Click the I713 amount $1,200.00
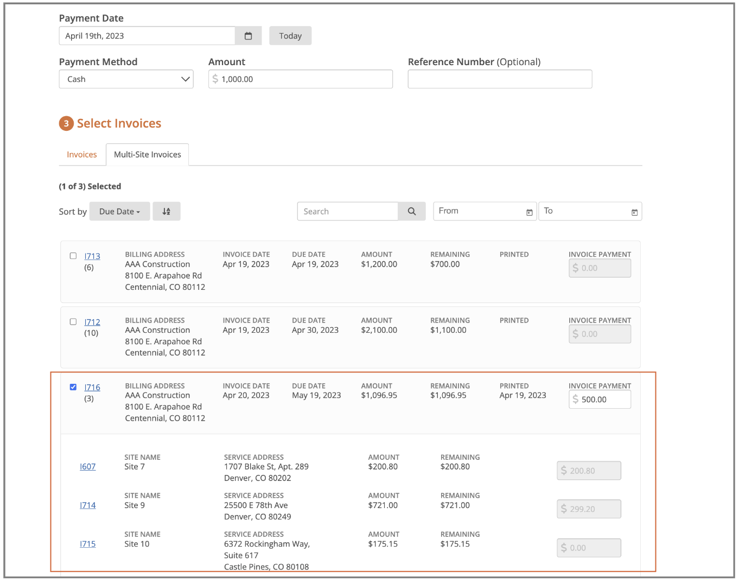Screen dimensions: 739x583 pyautogui.click(x=379, y=264)
